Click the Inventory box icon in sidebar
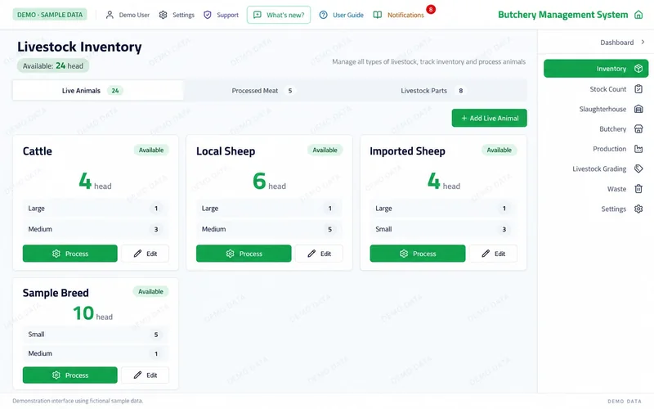The width and height of the screenshot is (654, 409). (x=638, y=69)
